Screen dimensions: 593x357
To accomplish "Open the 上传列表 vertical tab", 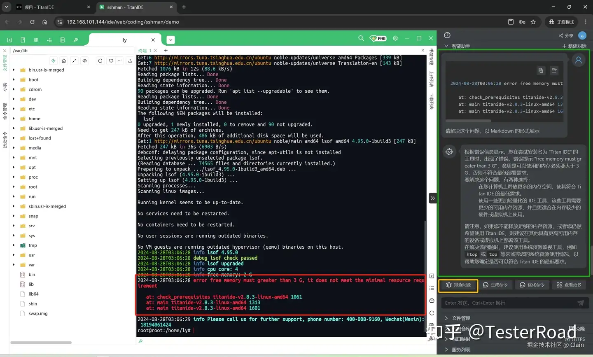I will 432,79.
